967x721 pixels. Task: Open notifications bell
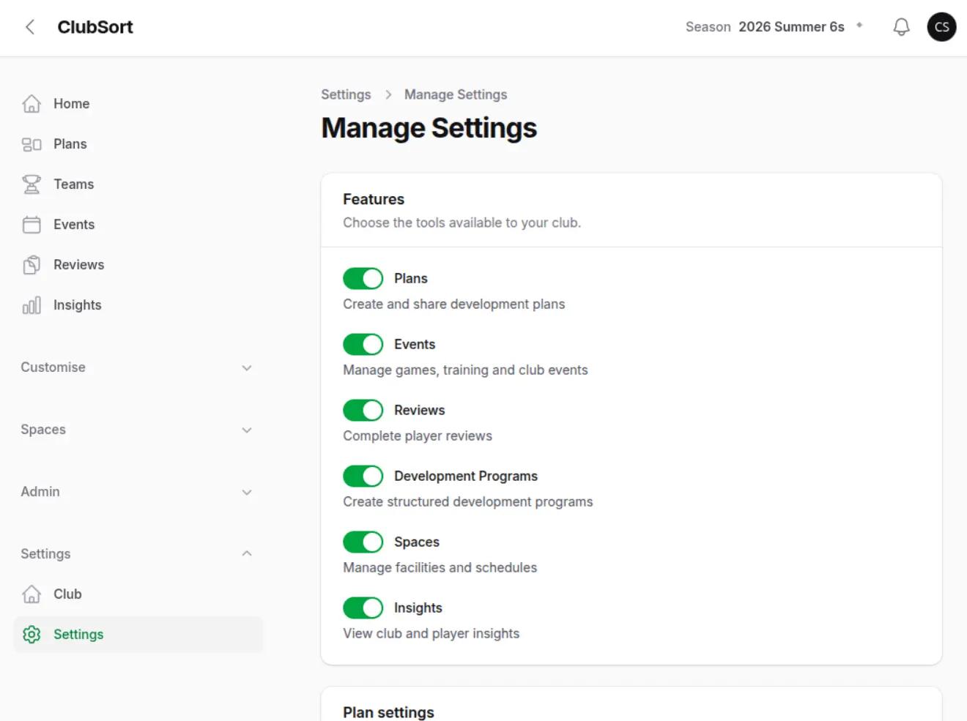point(901,27)
